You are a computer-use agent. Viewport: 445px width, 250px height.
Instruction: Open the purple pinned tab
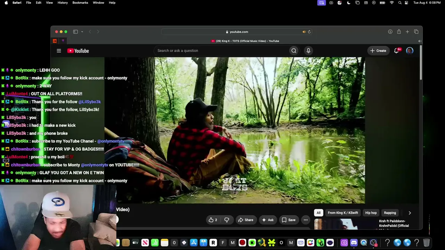click(x=63, y=41)
